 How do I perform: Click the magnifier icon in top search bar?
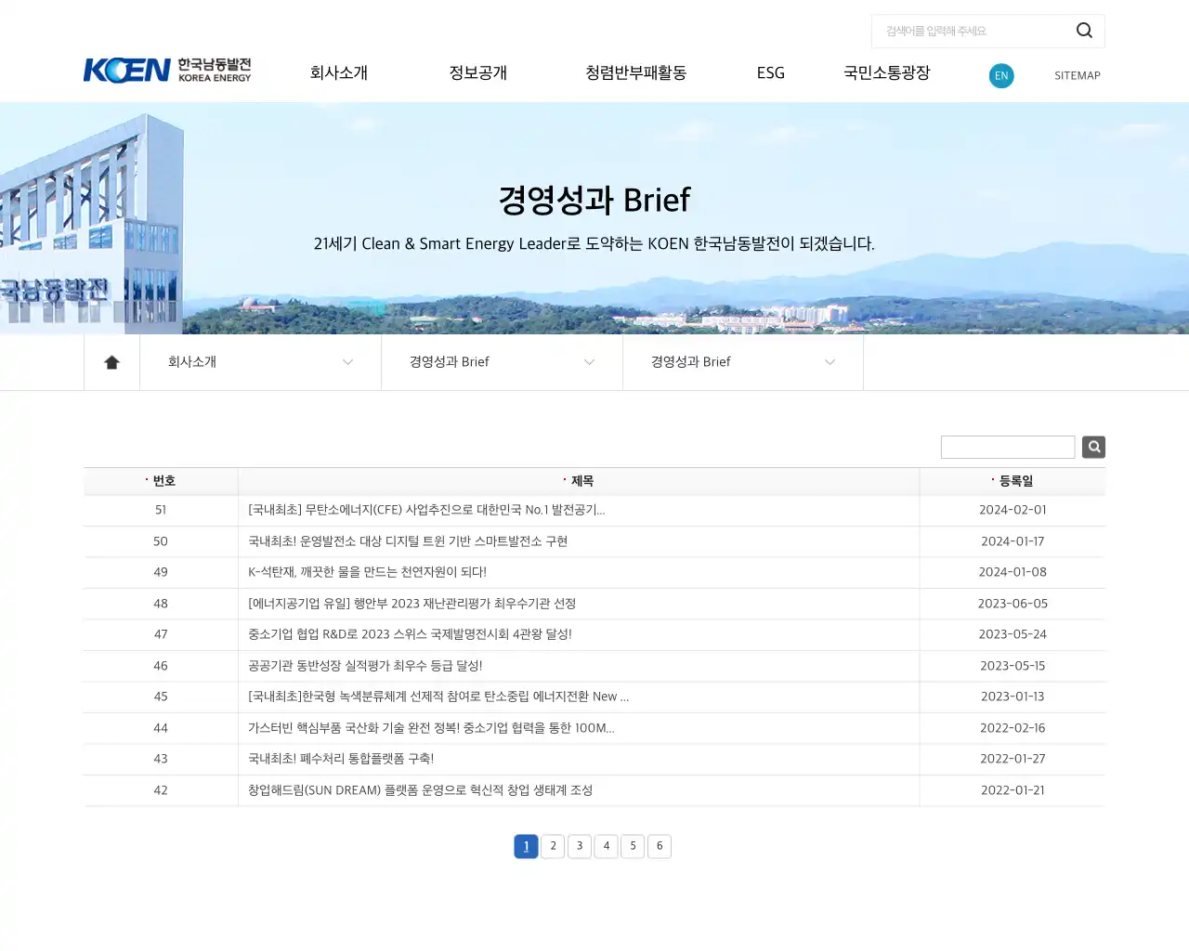point(1084,31)
